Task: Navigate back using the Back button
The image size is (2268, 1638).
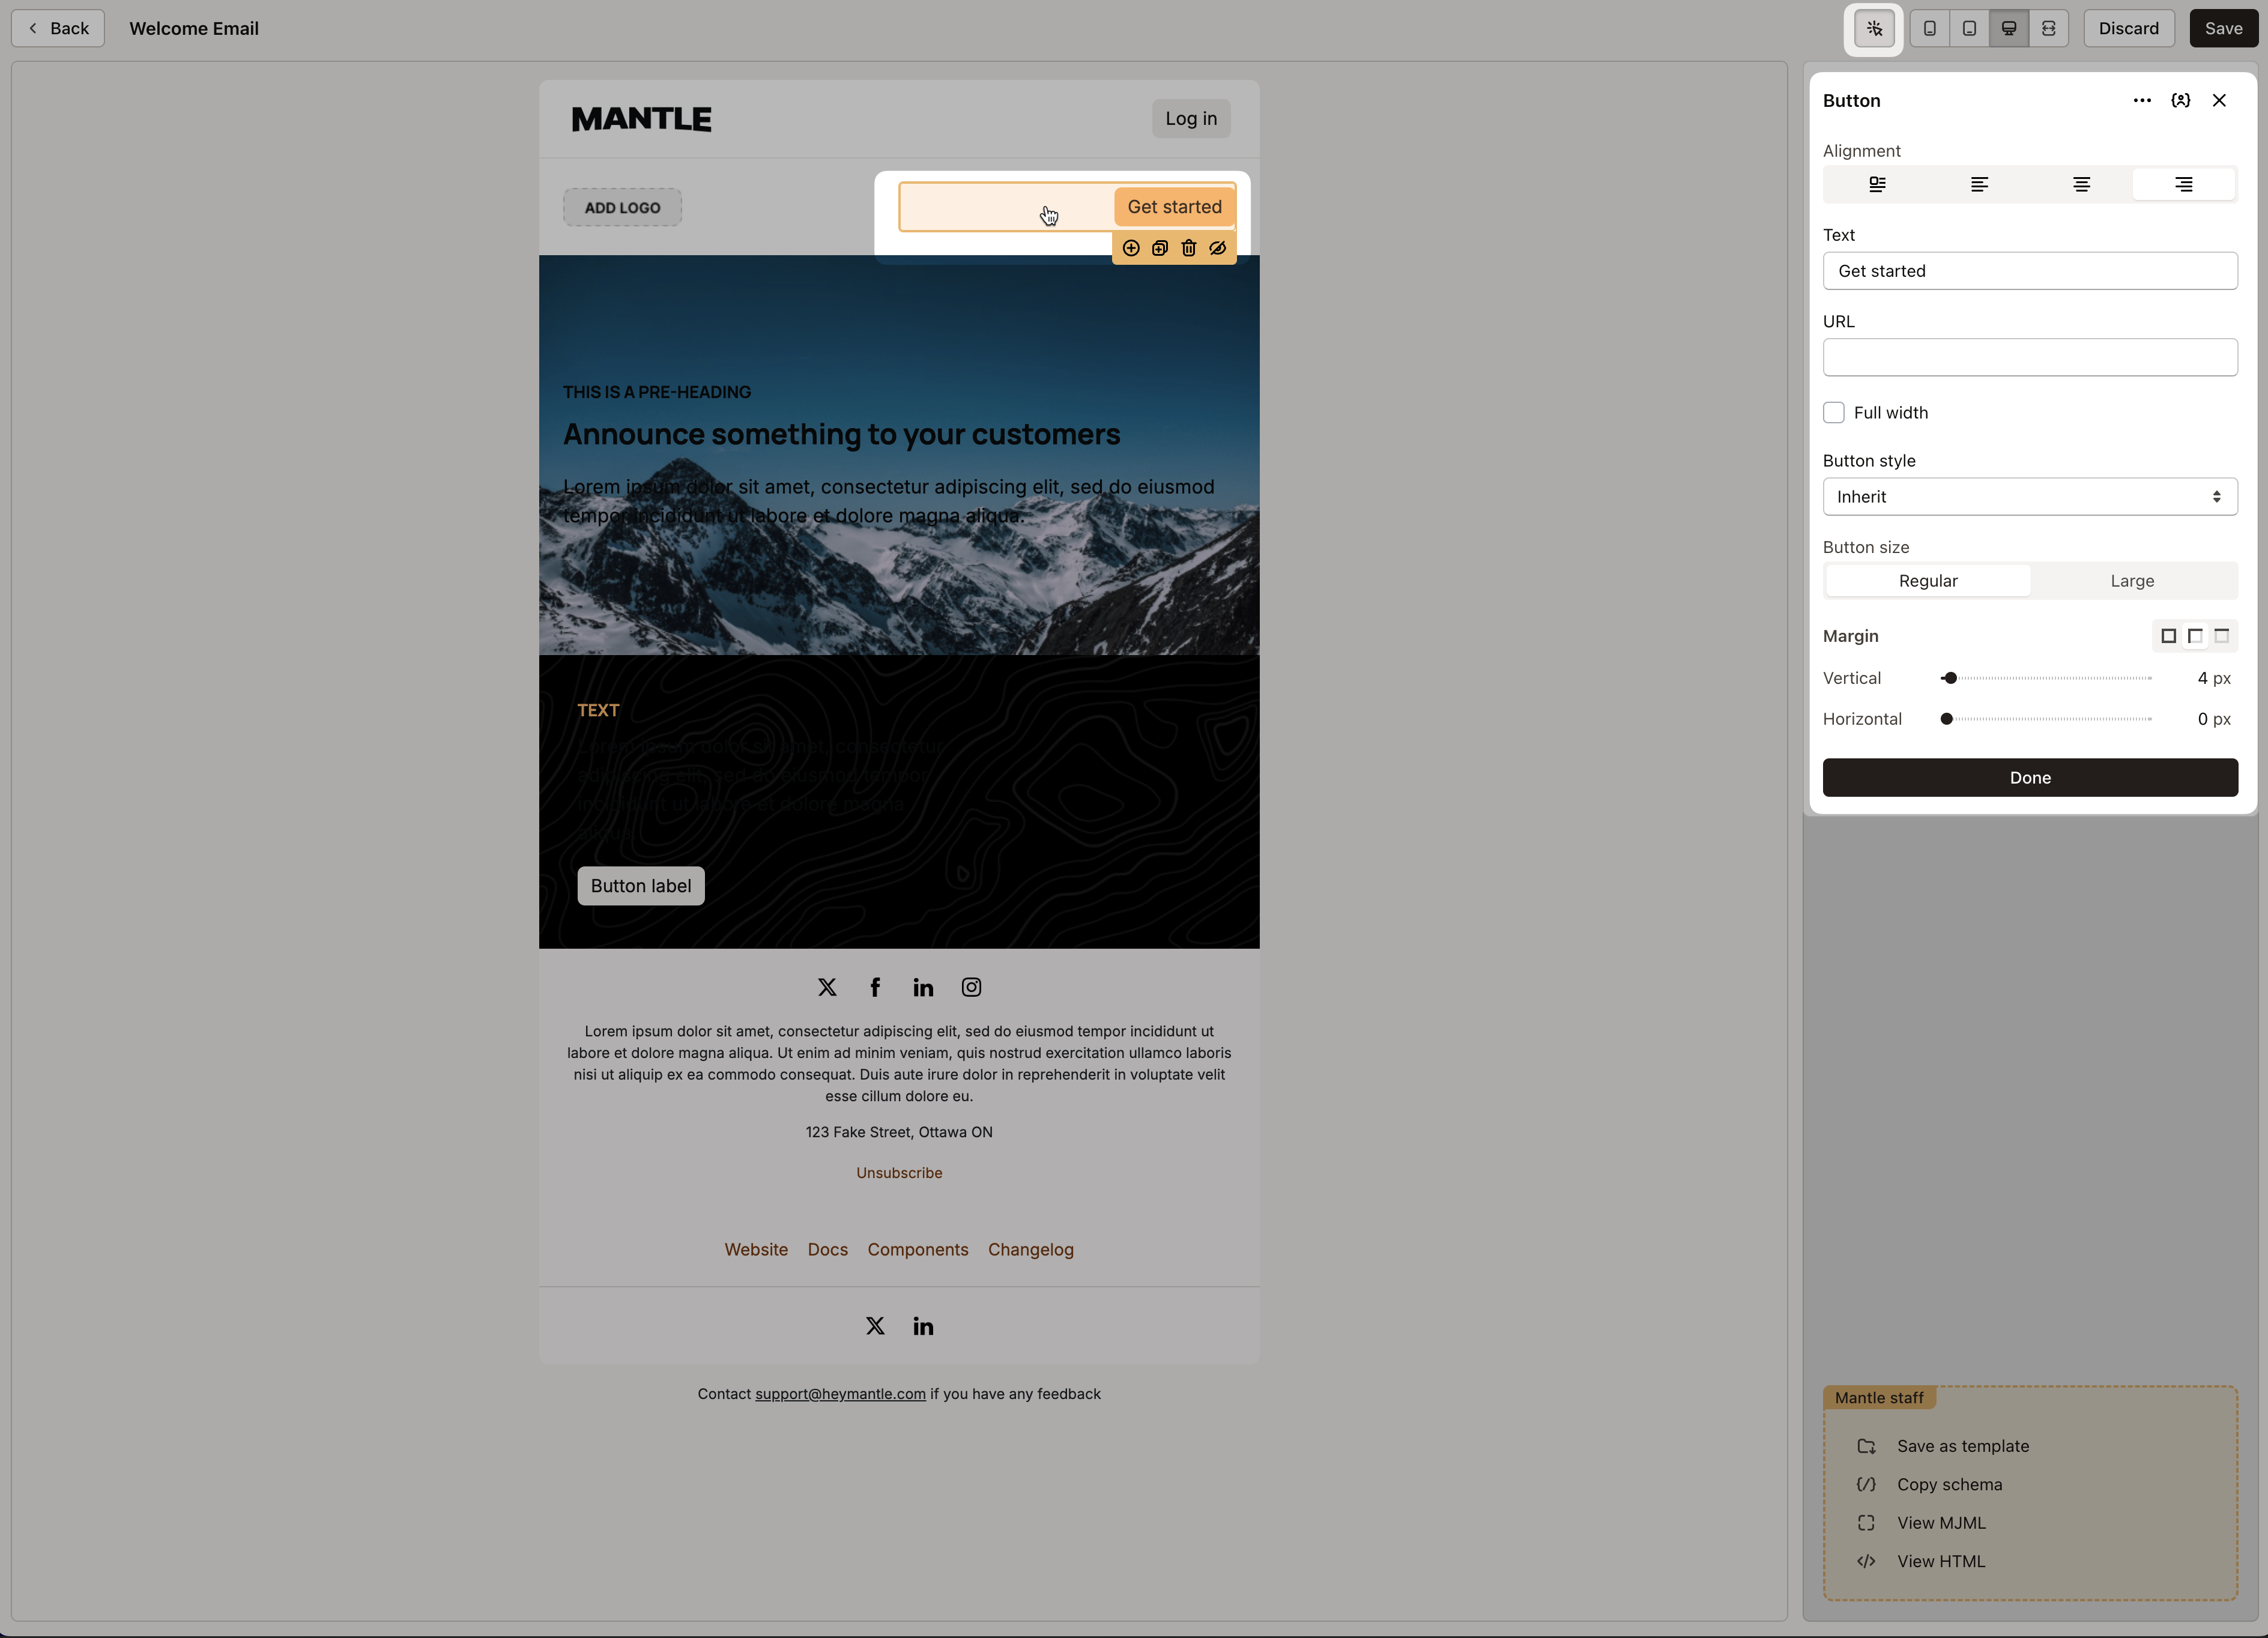Action: (57, 28)
